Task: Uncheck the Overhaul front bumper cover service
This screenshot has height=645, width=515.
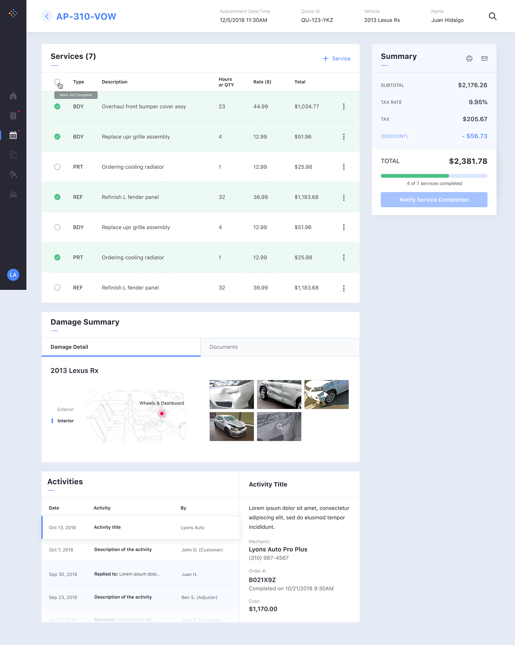Action: pyautogui.click(x=57, y=107)
